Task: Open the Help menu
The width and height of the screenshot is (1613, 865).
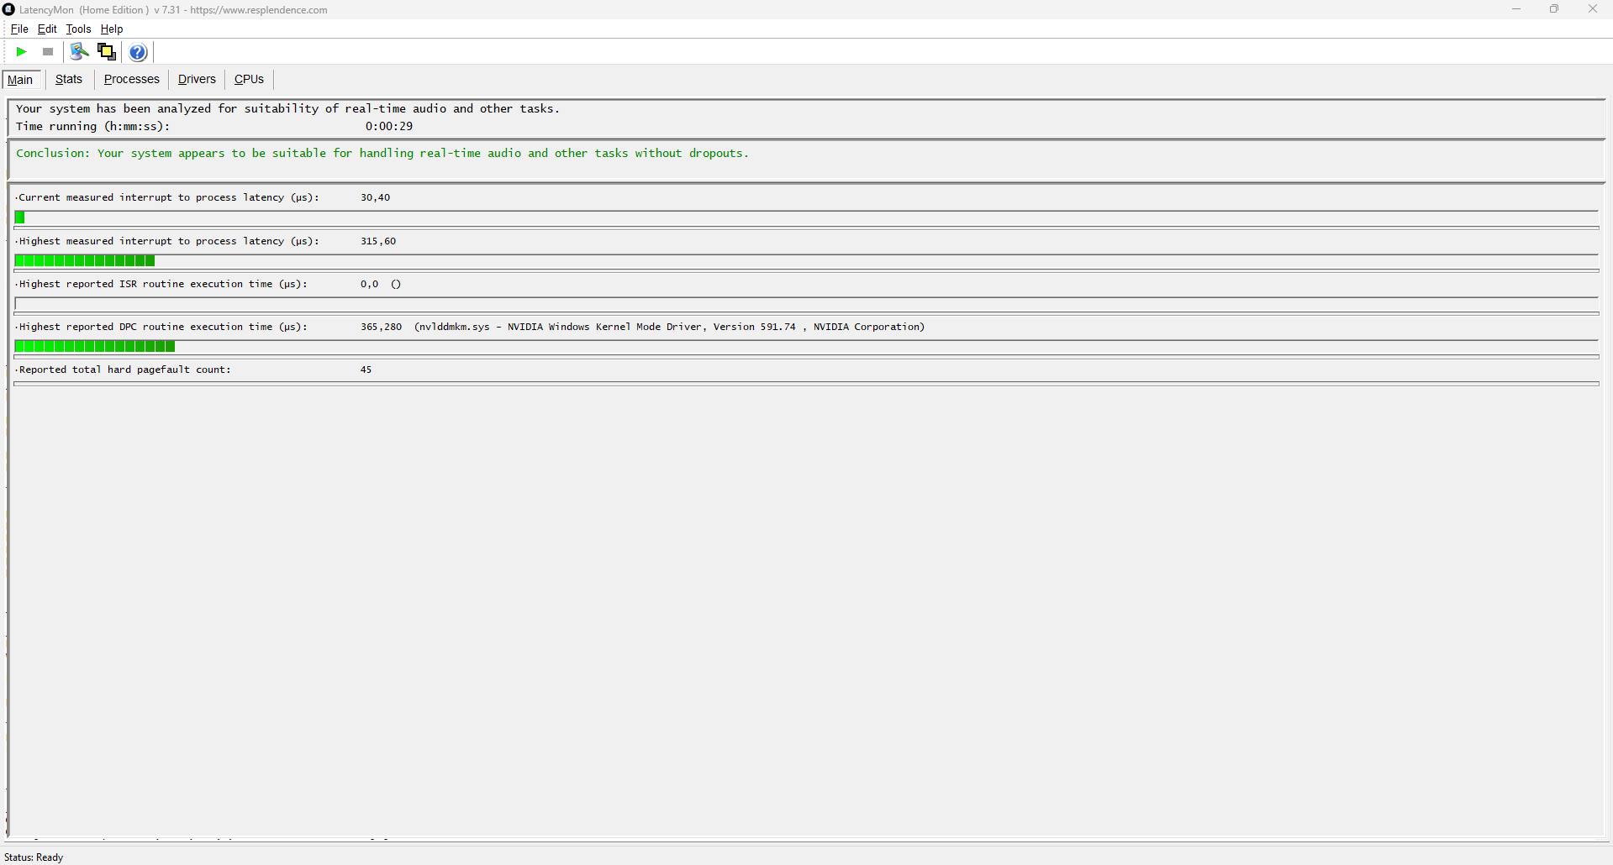Action: (x=112, y=29)
